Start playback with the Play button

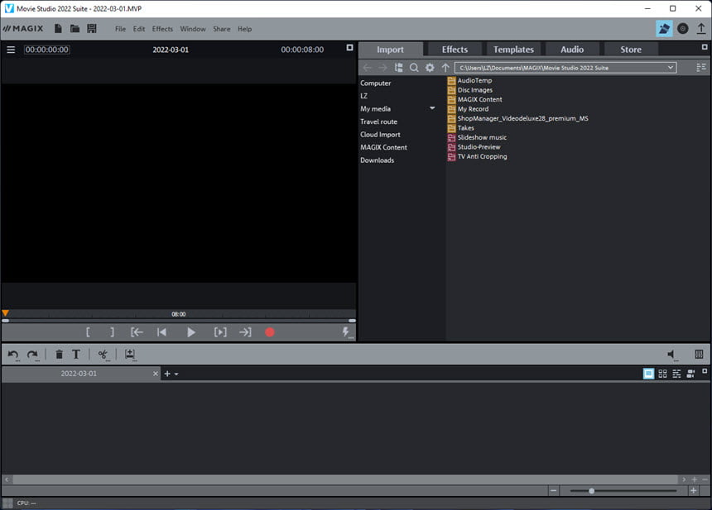tap(191, 332)
